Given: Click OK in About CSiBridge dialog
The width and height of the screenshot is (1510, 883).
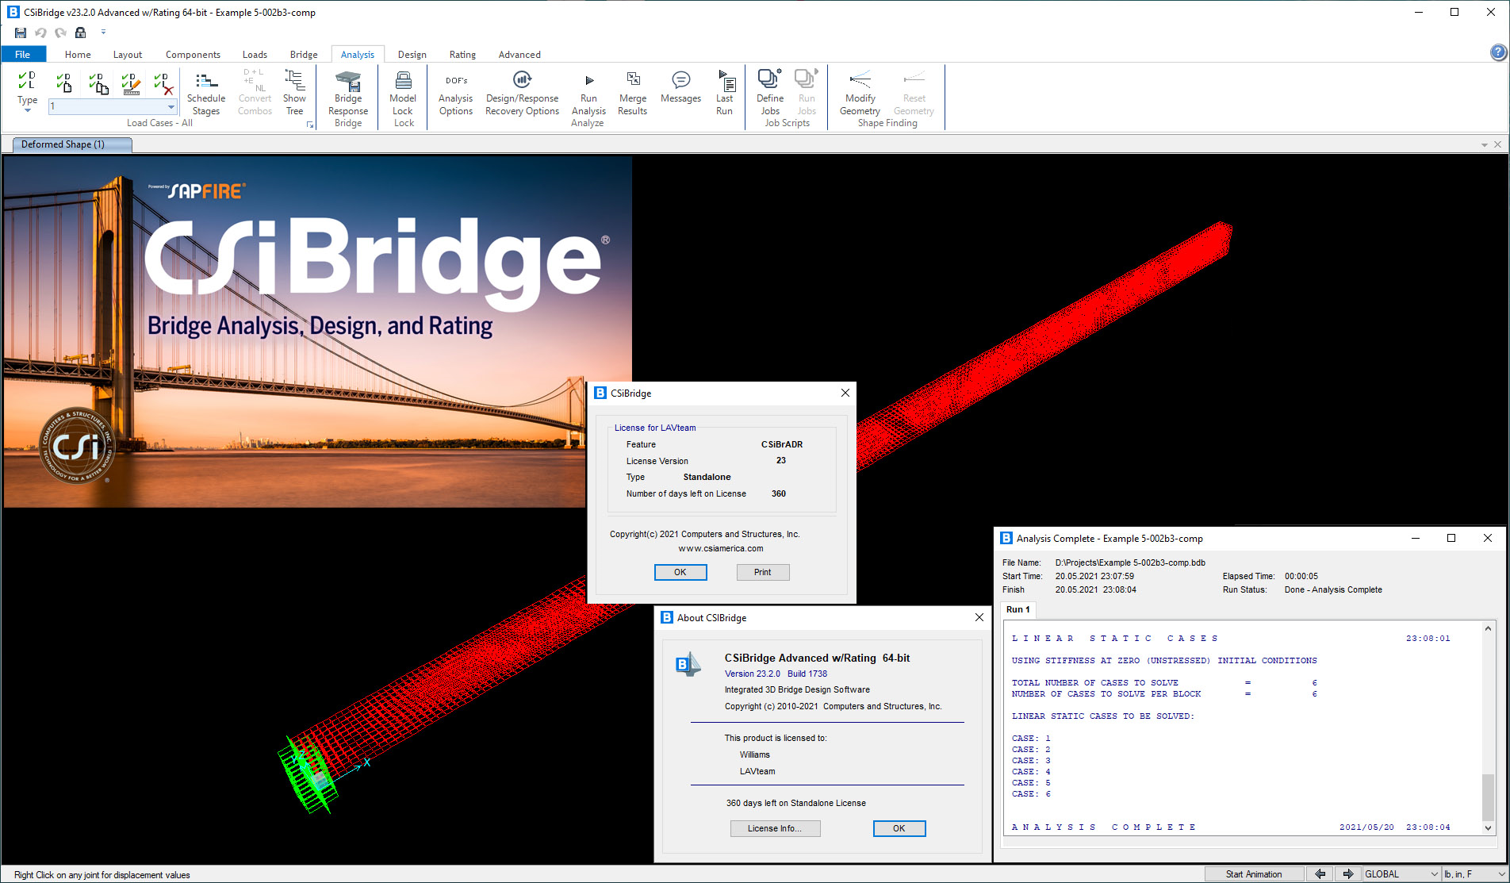Looking at the screenshot, I should pos(899,828).
